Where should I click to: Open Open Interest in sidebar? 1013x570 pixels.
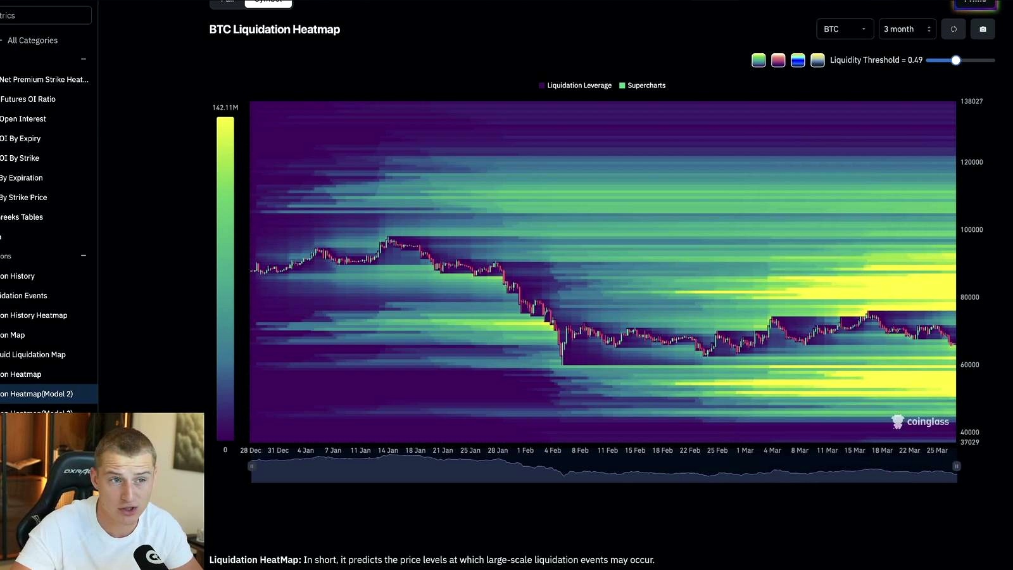[x=23, y=119]
